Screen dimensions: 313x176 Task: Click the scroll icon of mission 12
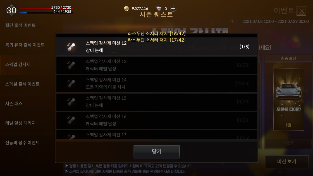71,47
